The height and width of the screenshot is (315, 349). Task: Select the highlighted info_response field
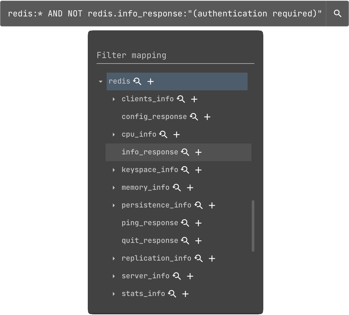tap(150, 152)
